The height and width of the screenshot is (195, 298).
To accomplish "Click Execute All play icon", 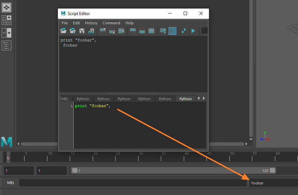I will [193, 31].
